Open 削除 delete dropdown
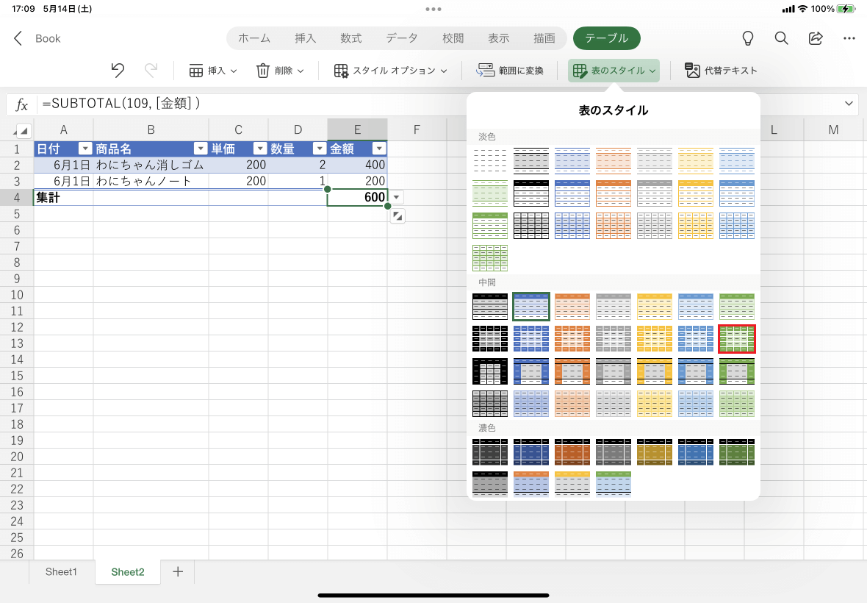Screen dimensions: 867x603 (x=280, y=71)
